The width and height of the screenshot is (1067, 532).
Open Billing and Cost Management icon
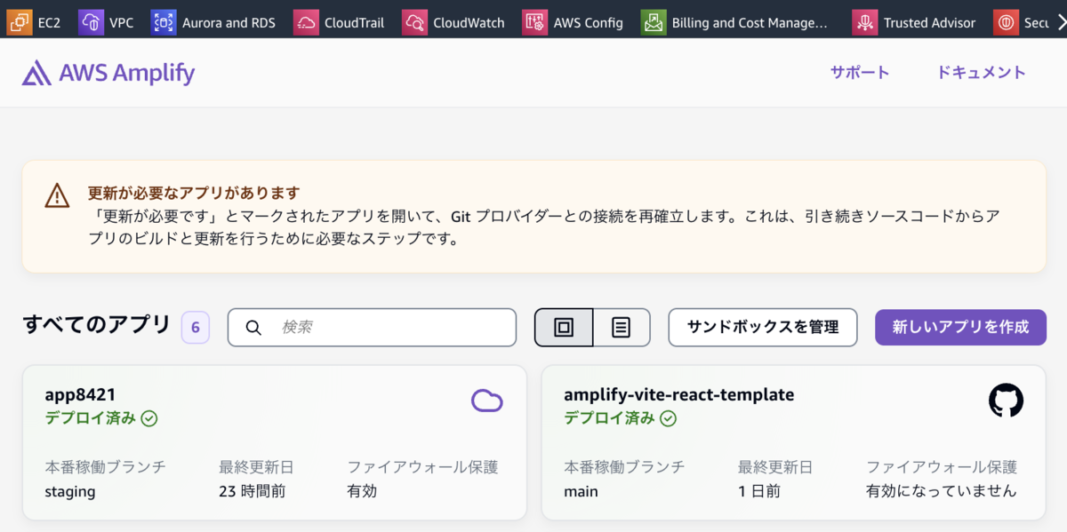click(x=654, y=22)
